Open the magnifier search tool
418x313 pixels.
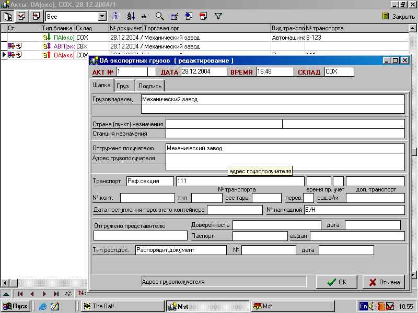160,17
